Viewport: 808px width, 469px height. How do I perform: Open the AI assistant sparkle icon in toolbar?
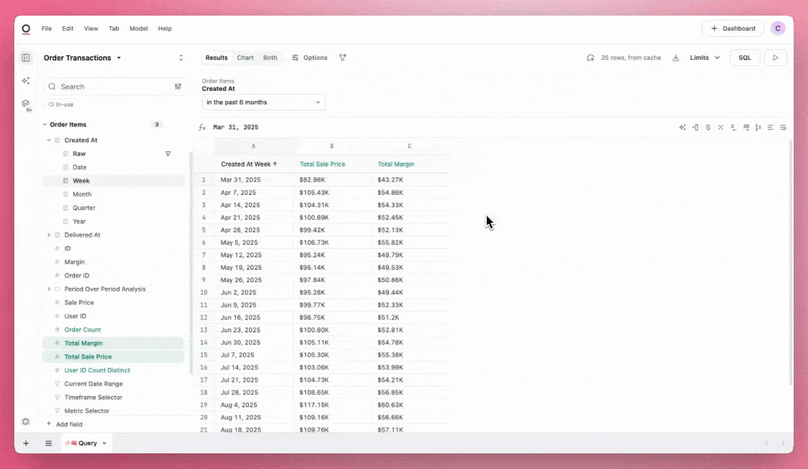coord(682,127)
